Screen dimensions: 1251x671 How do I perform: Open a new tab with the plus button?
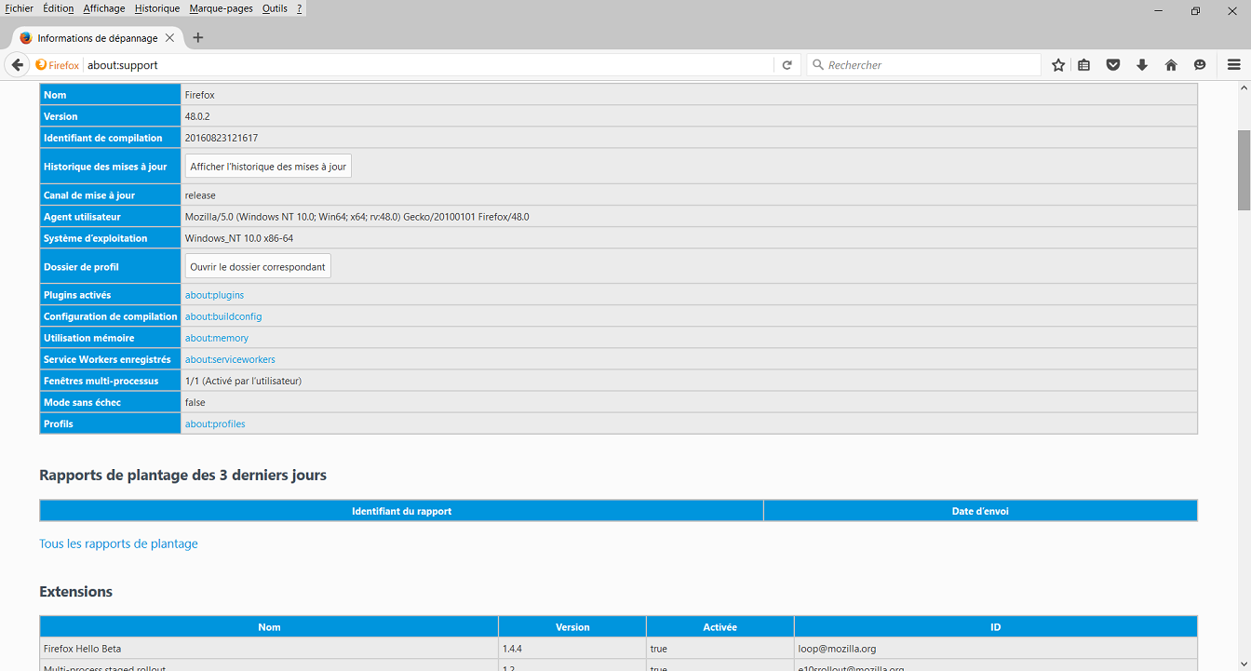[x=197, y=38]
